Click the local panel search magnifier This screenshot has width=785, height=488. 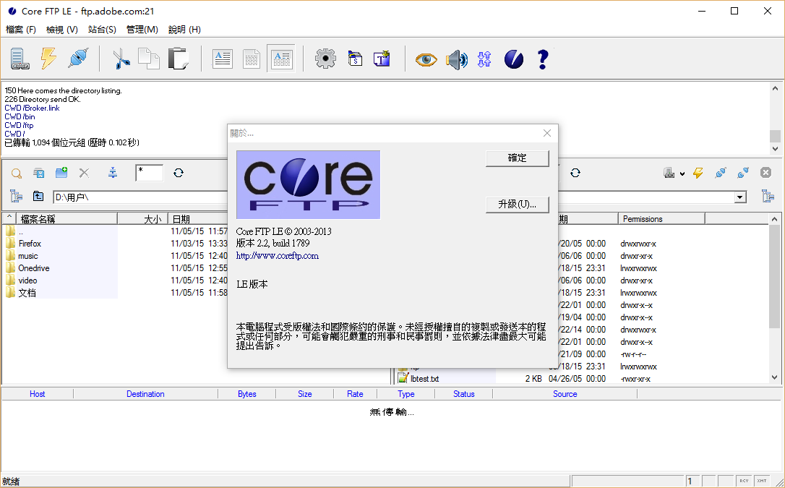click(x=16, y=173)
